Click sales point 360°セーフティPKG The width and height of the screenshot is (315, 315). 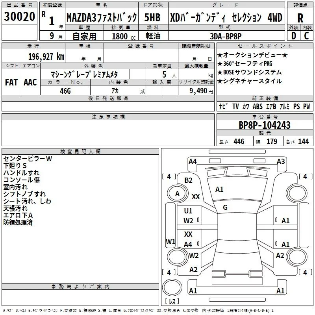(x=245, y=64)
